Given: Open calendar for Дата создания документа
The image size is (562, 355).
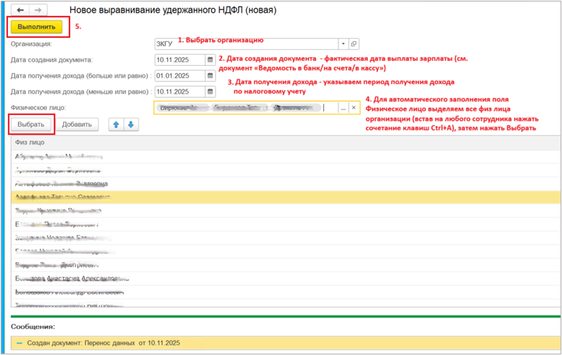Looking at the screenshot, I should coord(210,60).
